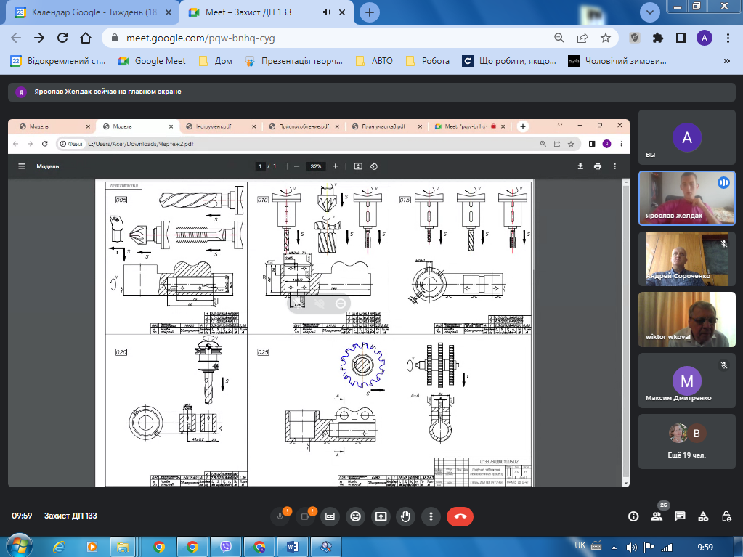Show the people list with 26 participants

(x=657, y=516)
